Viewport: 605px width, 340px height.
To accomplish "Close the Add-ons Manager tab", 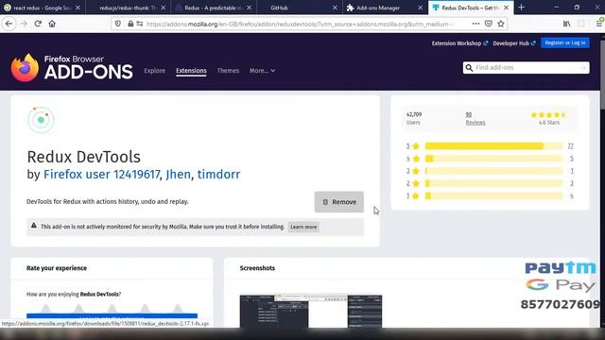I will [x=420, y=8].
